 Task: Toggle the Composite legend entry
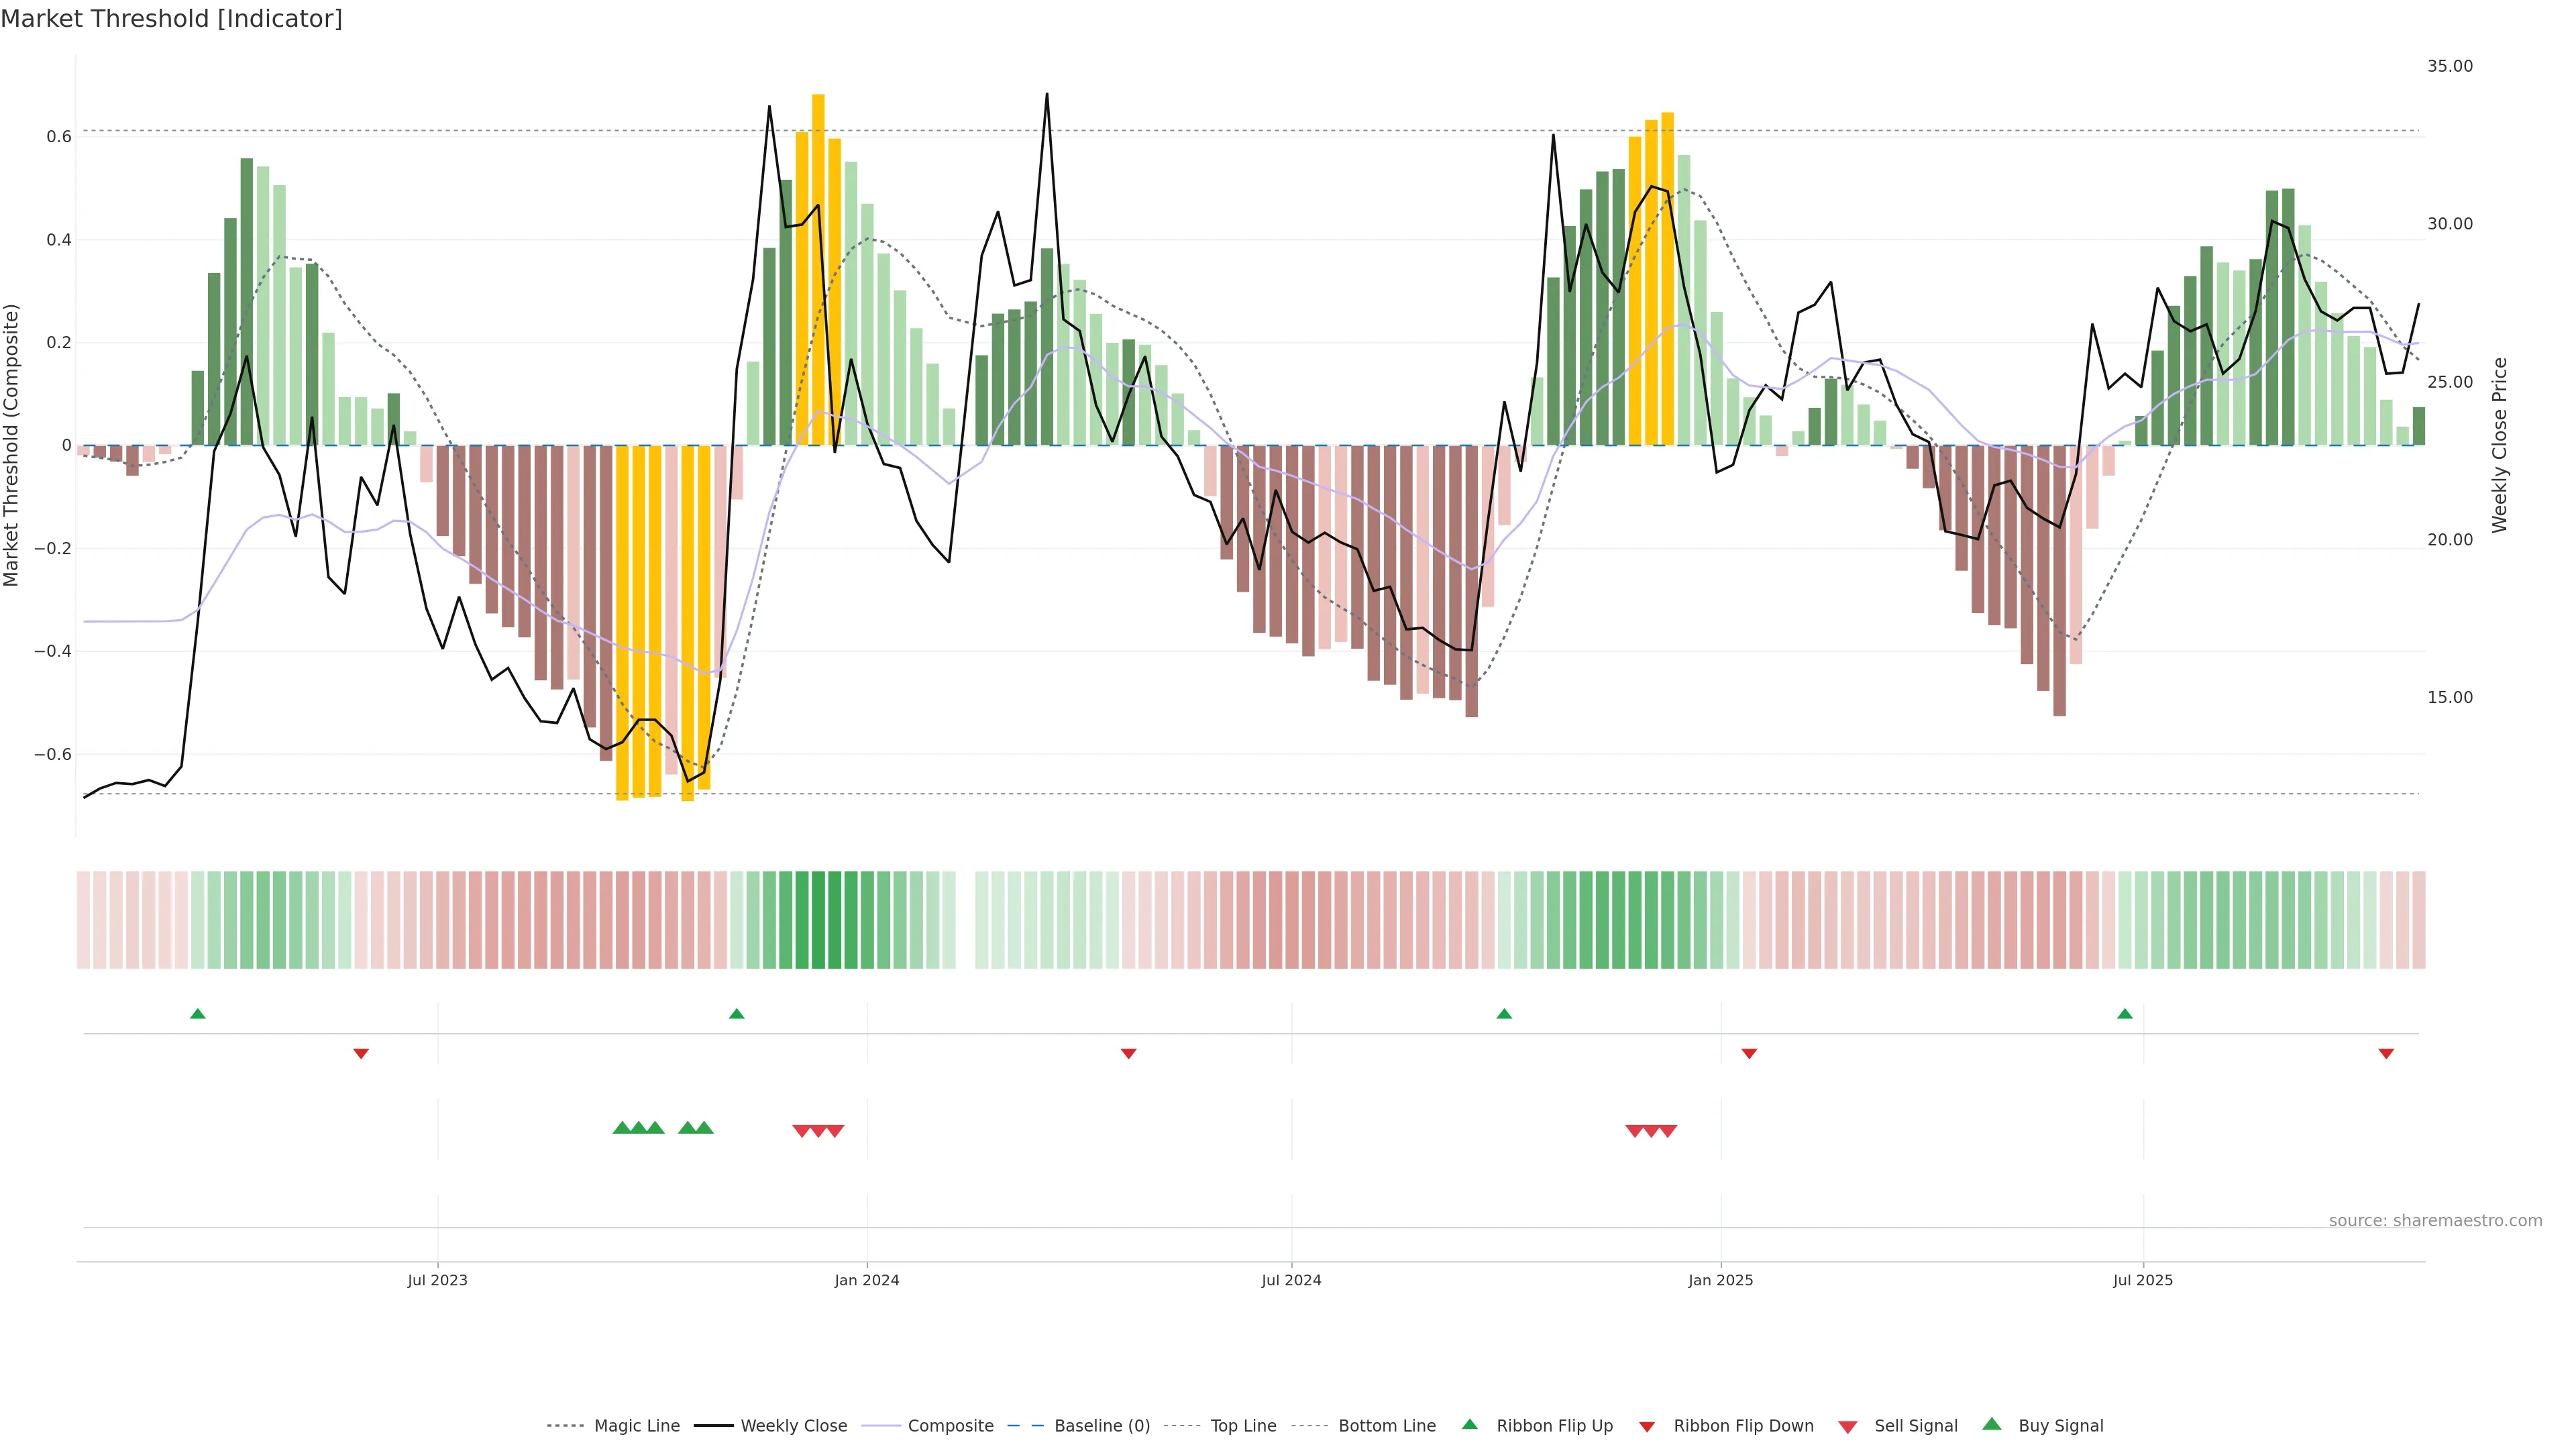(950, 1426)
